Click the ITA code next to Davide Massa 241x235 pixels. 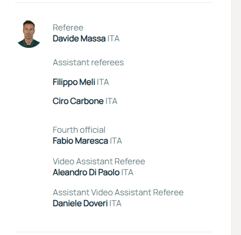tap(113, 39)
